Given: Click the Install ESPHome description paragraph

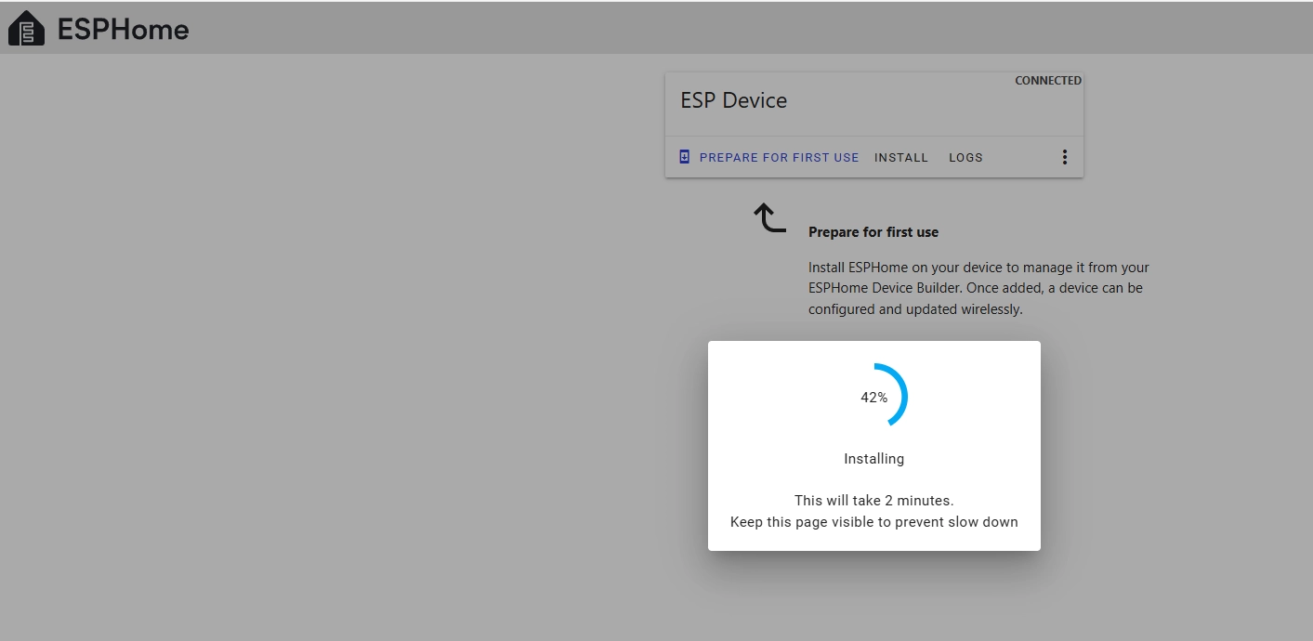Looking at the screenshot, I should (978, 288).
